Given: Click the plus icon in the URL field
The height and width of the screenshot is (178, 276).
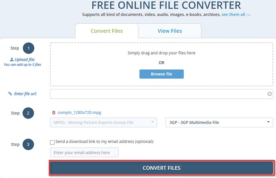Looking at the screenshot, I should point(269,94).
